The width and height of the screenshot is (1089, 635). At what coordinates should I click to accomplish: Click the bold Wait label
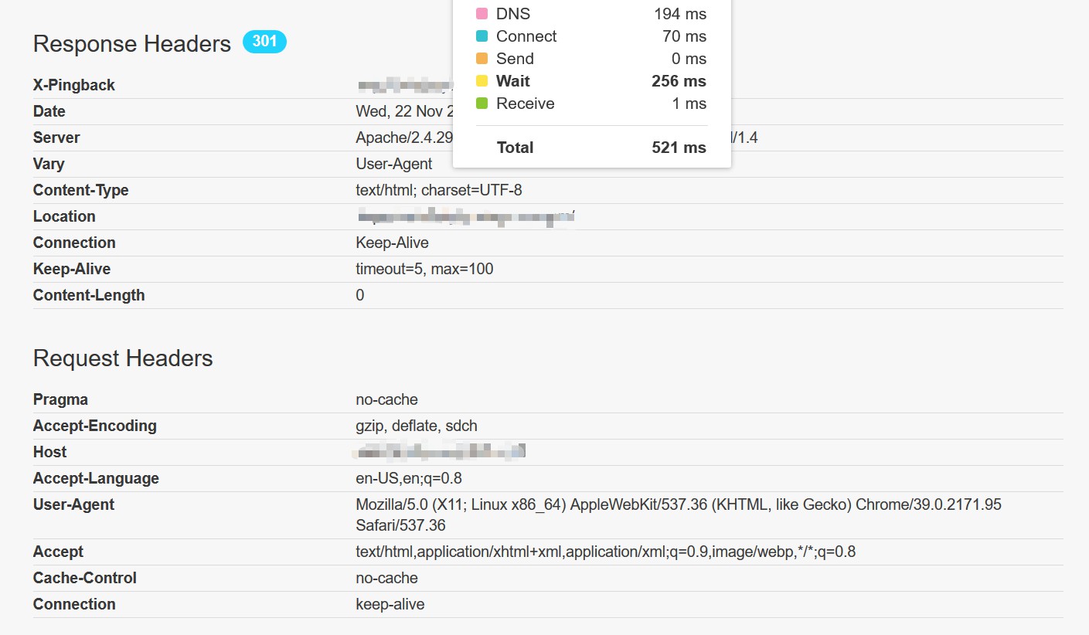[x=513, y=81]
